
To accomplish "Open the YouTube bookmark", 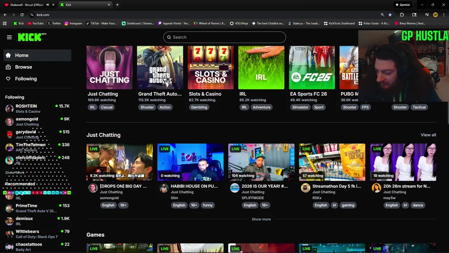I will (35, 24).
